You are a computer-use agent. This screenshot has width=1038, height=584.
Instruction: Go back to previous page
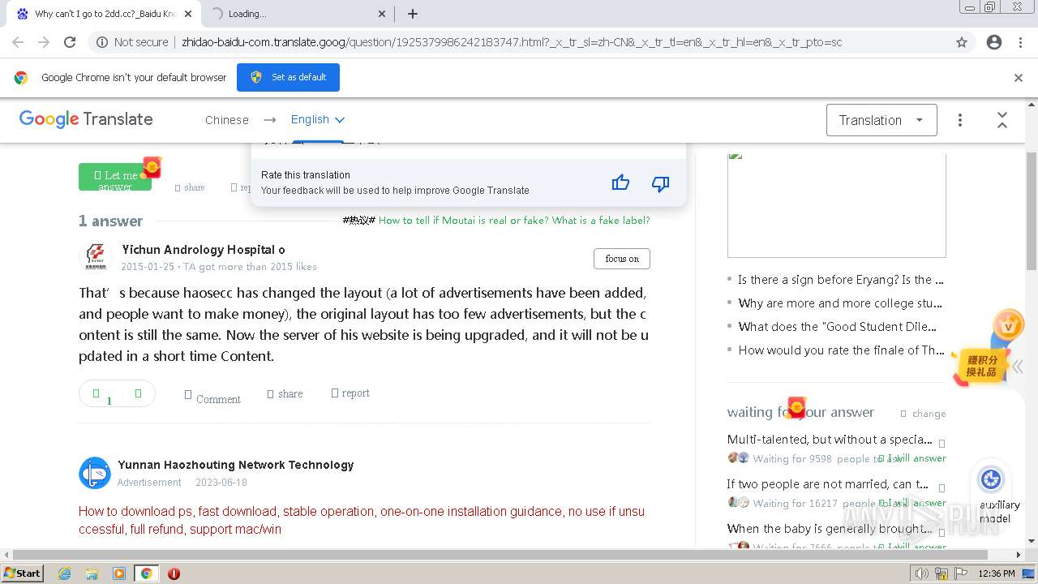tap(18, 42)
